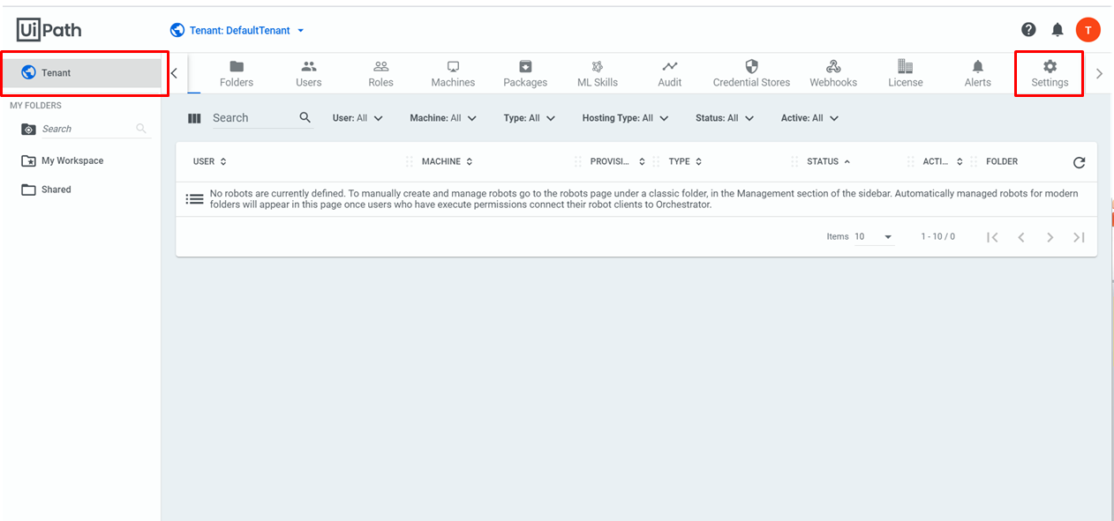Open the Roles tab
Image resolution: width=1114 pixels, height=521 pixels.
[x=381, y=73]
